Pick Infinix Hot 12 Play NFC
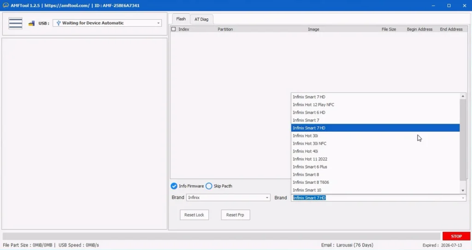472x250 pixels. (x=313, y=105)
